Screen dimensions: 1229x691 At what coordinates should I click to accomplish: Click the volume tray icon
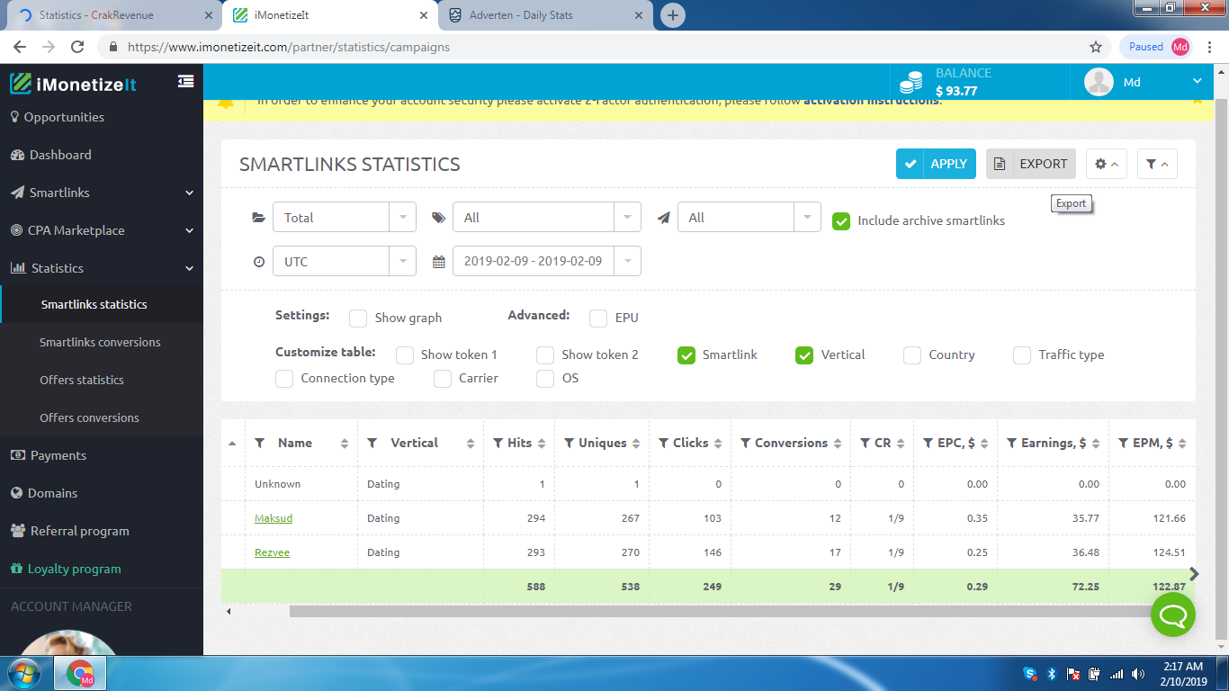tap(1138, 673)
